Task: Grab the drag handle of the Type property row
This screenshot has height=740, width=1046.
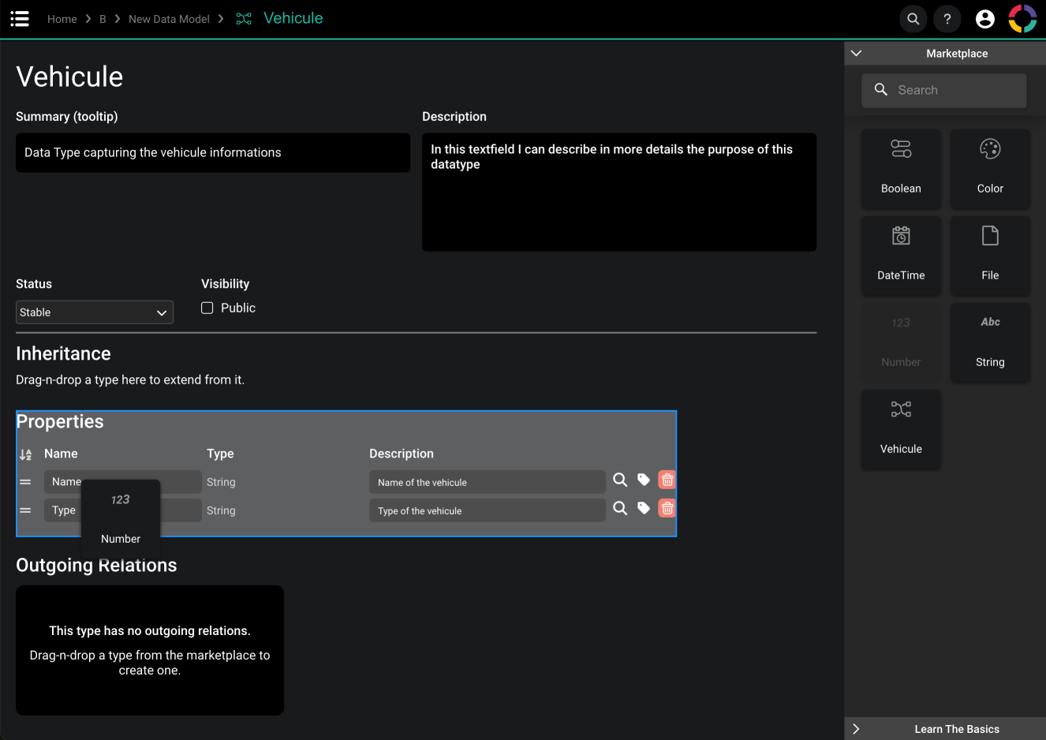Action: (x=25, y=510)
